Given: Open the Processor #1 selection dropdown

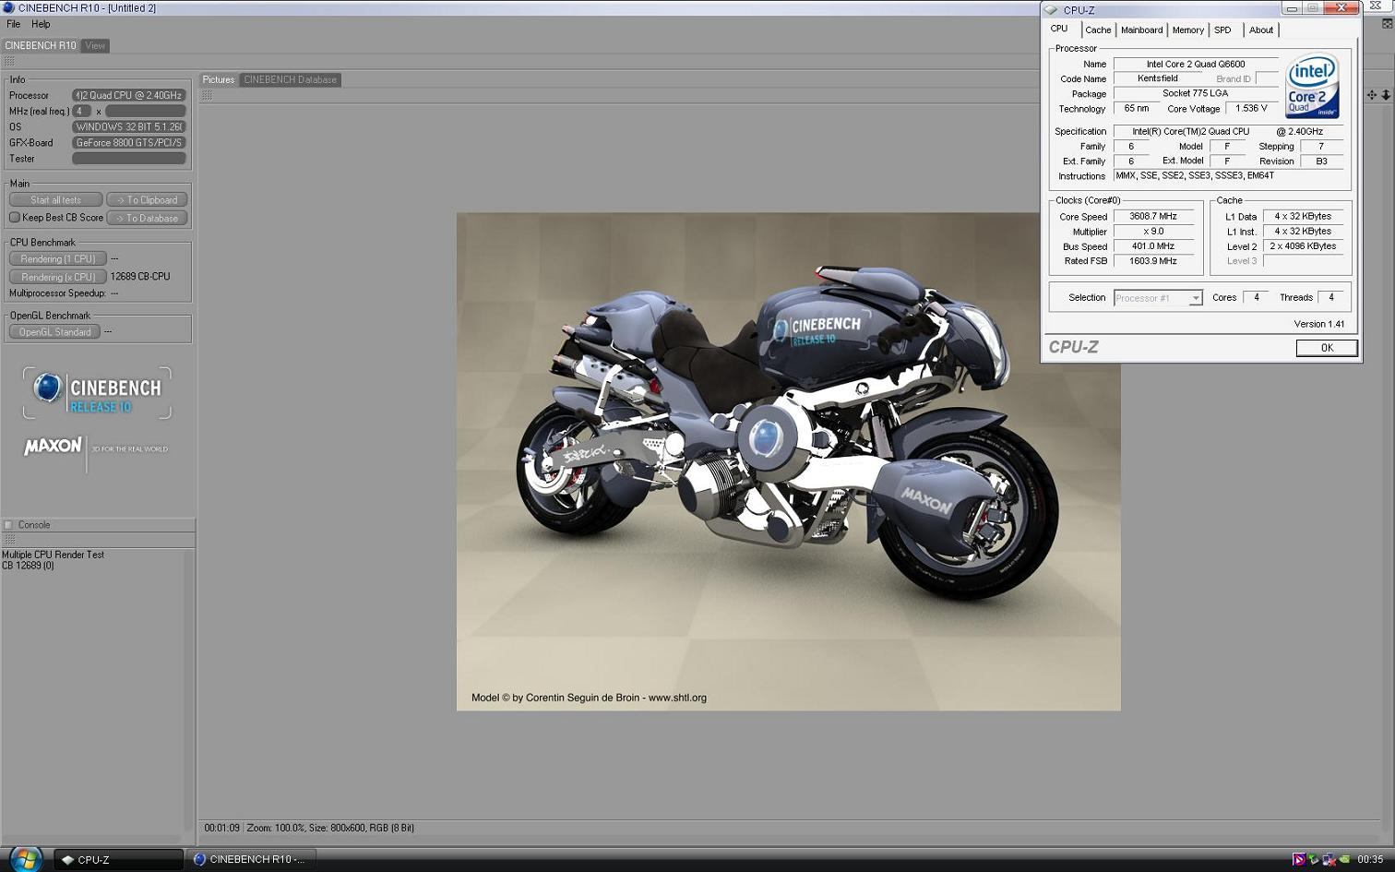Looking at the screenshot, I should [1158, 298].
